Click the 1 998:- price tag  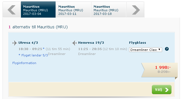pos(163,67)
